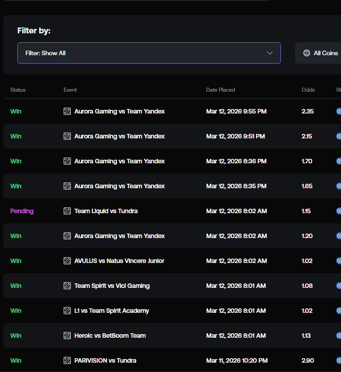Viewport: 341px width, 372px height.
Task: Select Aurora Gaming vs Team Yandex with odds 1.70
Action: pyautogui.click(x=119, y=161)
